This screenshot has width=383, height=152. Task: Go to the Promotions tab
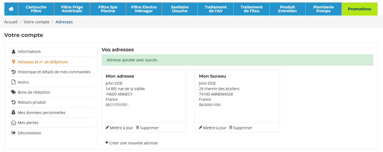click(359, 9)
